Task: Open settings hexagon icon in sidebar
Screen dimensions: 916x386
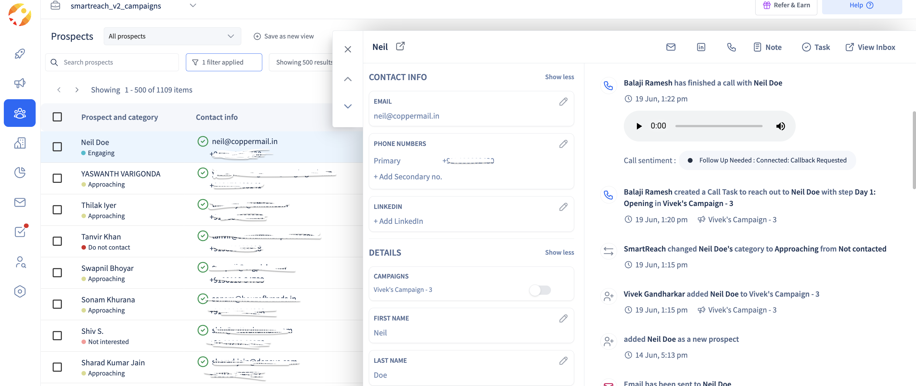Action: (x=19, y=291)
